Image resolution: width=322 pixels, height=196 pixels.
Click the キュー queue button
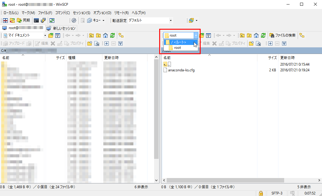[x=94, y=20]
